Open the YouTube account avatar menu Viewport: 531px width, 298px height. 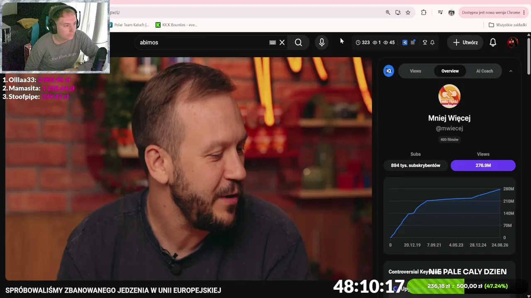click(x=512, y=42)
